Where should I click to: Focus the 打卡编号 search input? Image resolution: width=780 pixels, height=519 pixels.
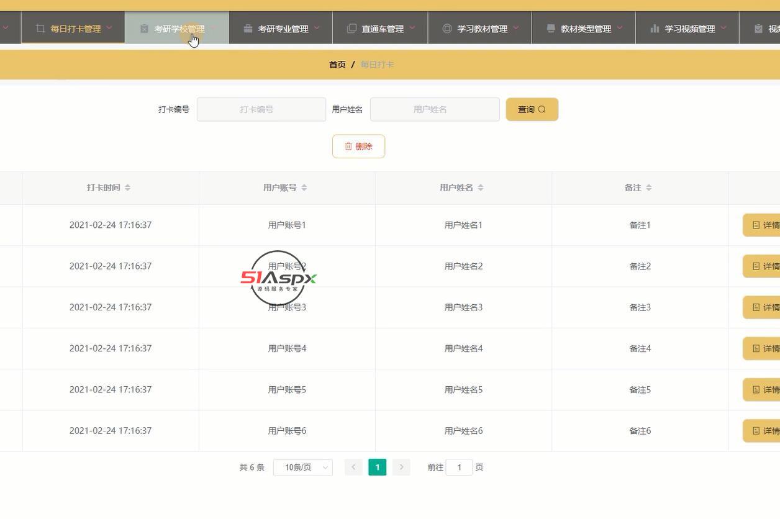[x=261, y=109]
